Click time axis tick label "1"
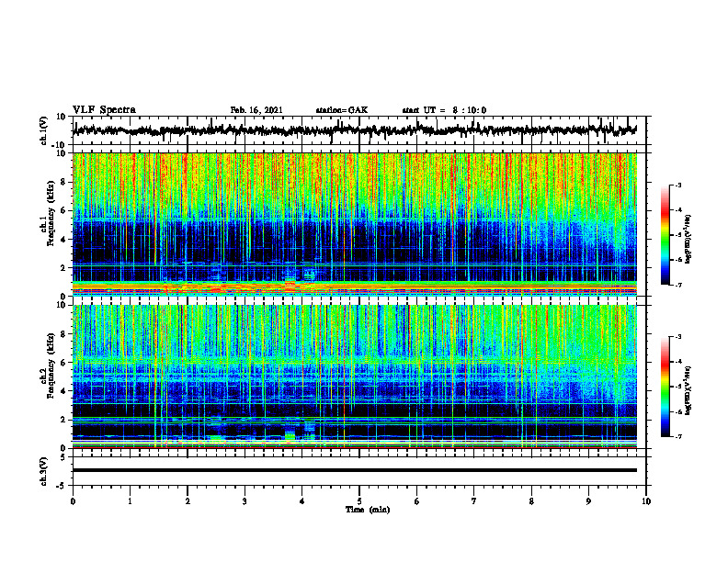The width and height of the screenshot is (728, 562). [130, 501]
